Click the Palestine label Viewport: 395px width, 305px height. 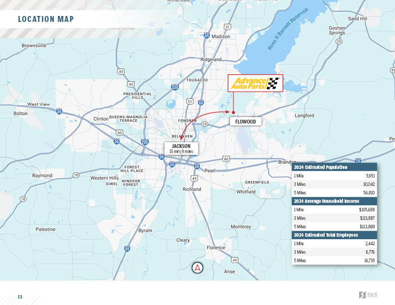click(x=45, y=229)
